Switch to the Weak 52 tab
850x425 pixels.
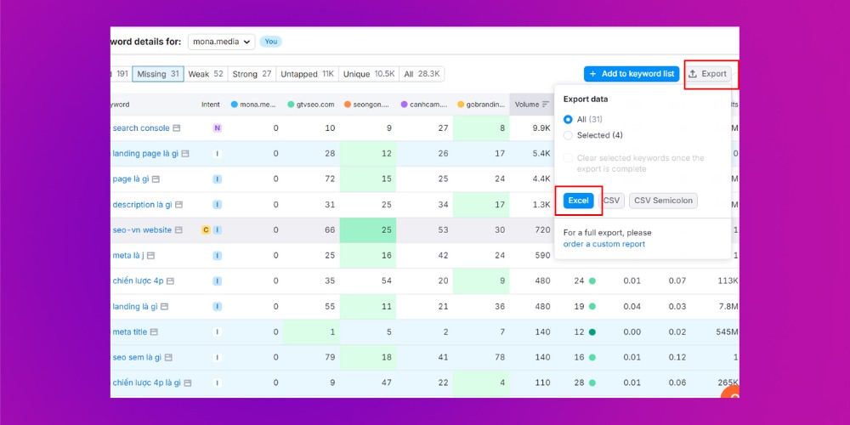click(206, 74)
